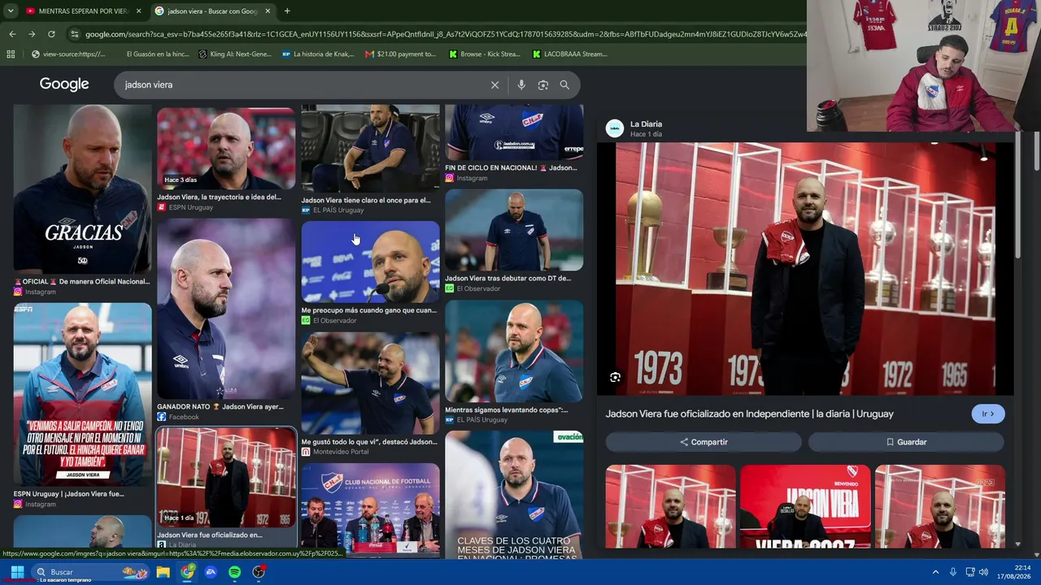Submit search with the magnifier icon
This screenshot has width=1041, height=585.
pos(564,84)
